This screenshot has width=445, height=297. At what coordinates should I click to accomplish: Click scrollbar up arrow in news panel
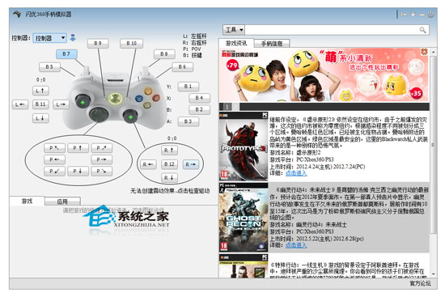pyautogui.click(x=433, y=52)
